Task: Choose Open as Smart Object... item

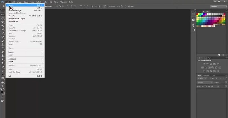Action: pyautogui.click(x=25, y=18)
